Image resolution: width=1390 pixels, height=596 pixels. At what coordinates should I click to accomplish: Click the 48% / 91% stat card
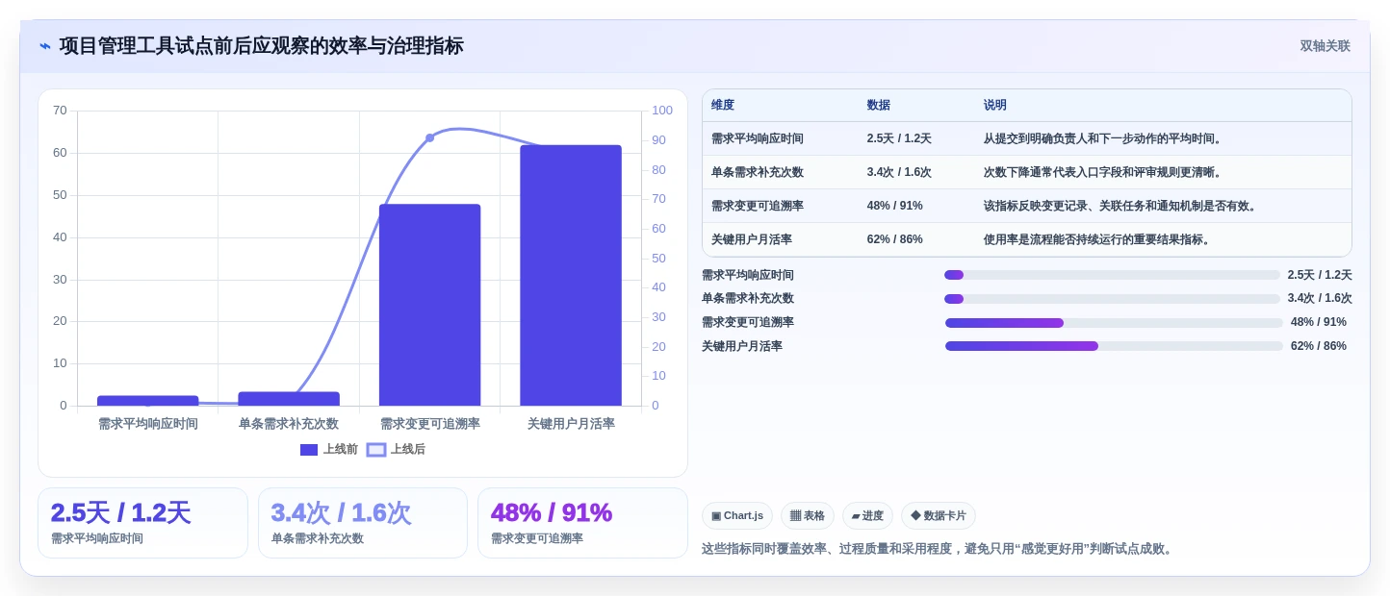tap(582, 523)
